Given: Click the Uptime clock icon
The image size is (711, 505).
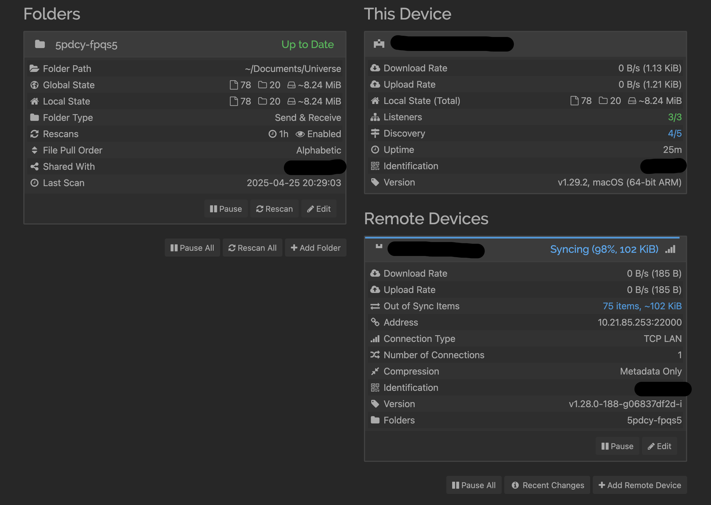Looking at the screenshot, I should tap(375, 150).
